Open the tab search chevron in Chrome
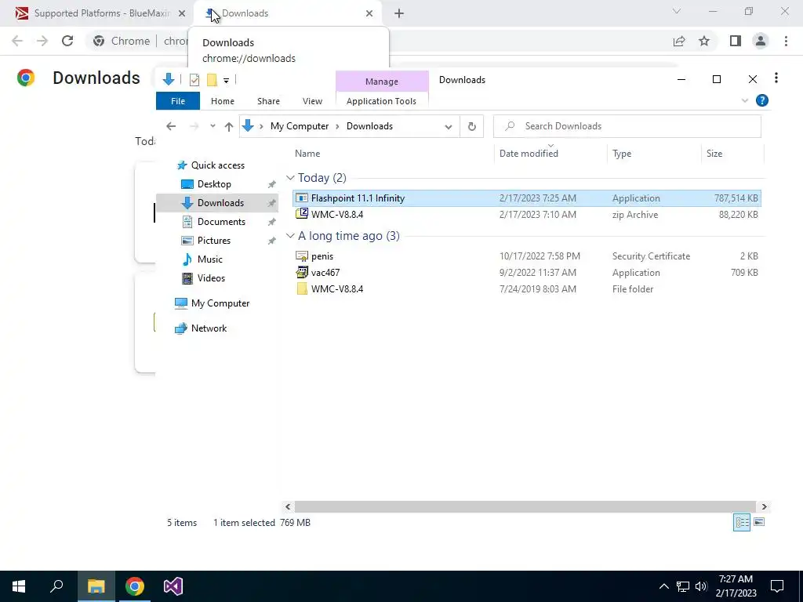Viewport: 803px width, 602px height. click(x=677, y=11)
